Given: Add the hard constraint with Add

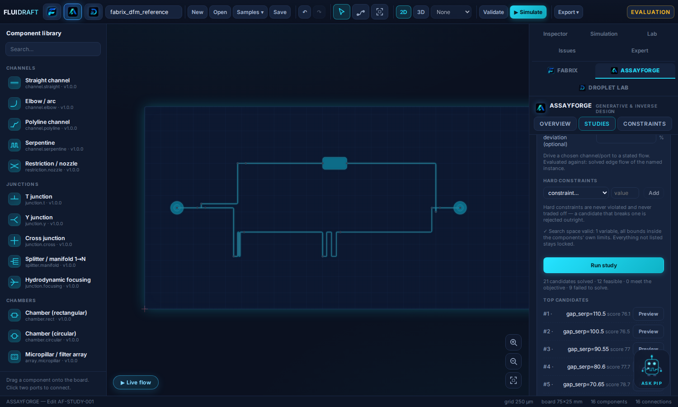Looking at the screenshot, I should click(654, 193).
